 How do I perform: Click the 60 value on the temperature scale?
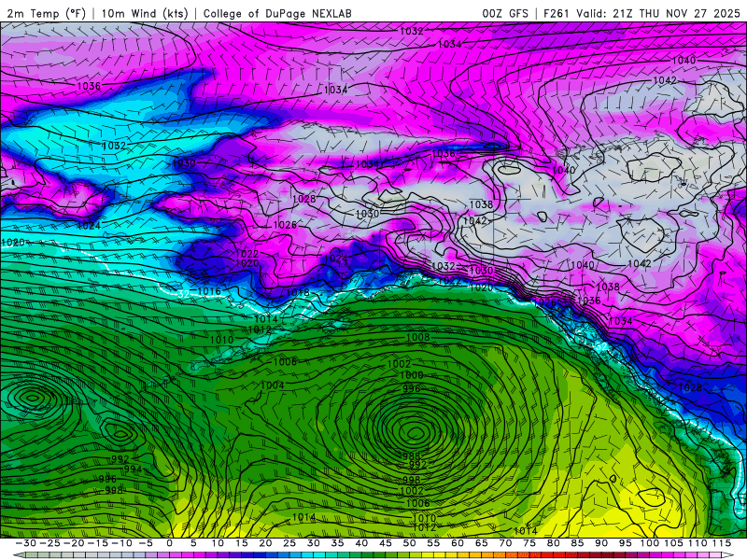[x=458, y=543]
